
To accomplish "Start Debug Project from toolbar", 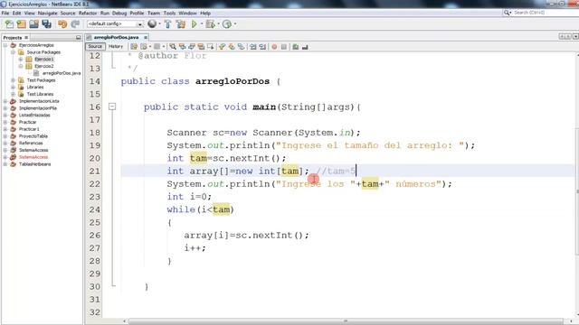I will tap(210, 24).
